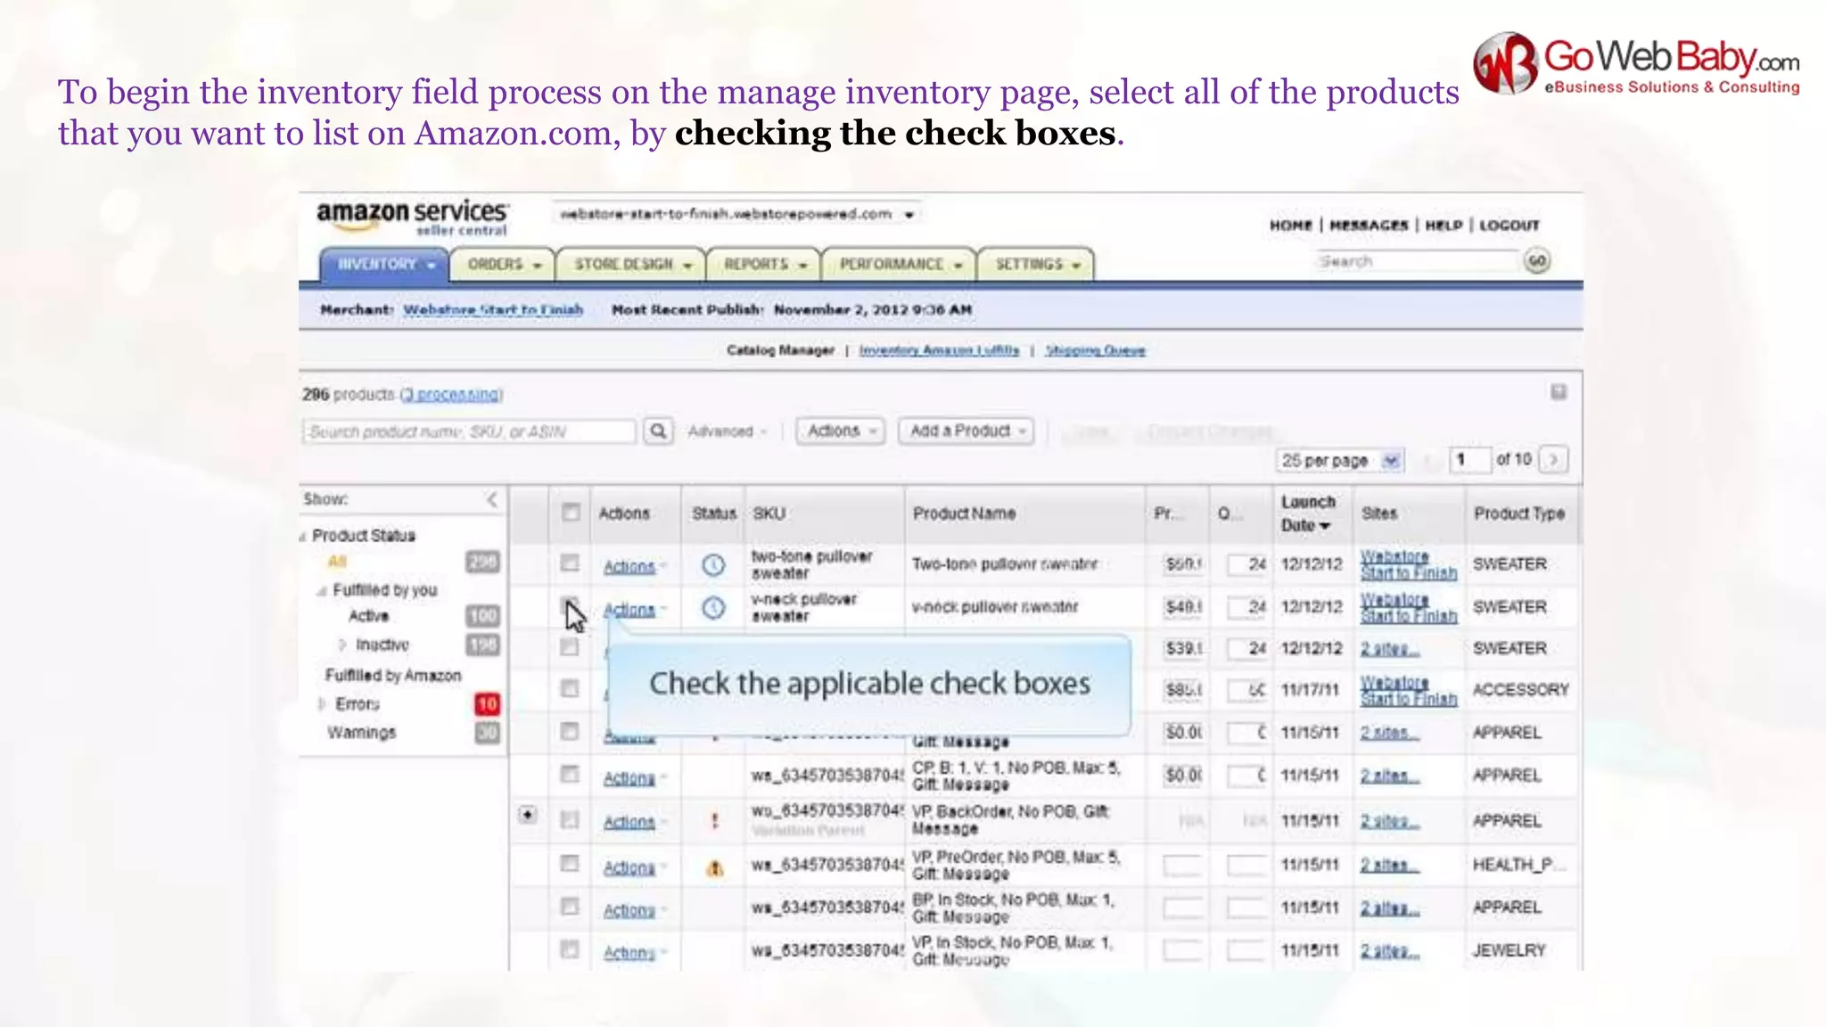Open the Add a Product dropdown

coord(966,431)
